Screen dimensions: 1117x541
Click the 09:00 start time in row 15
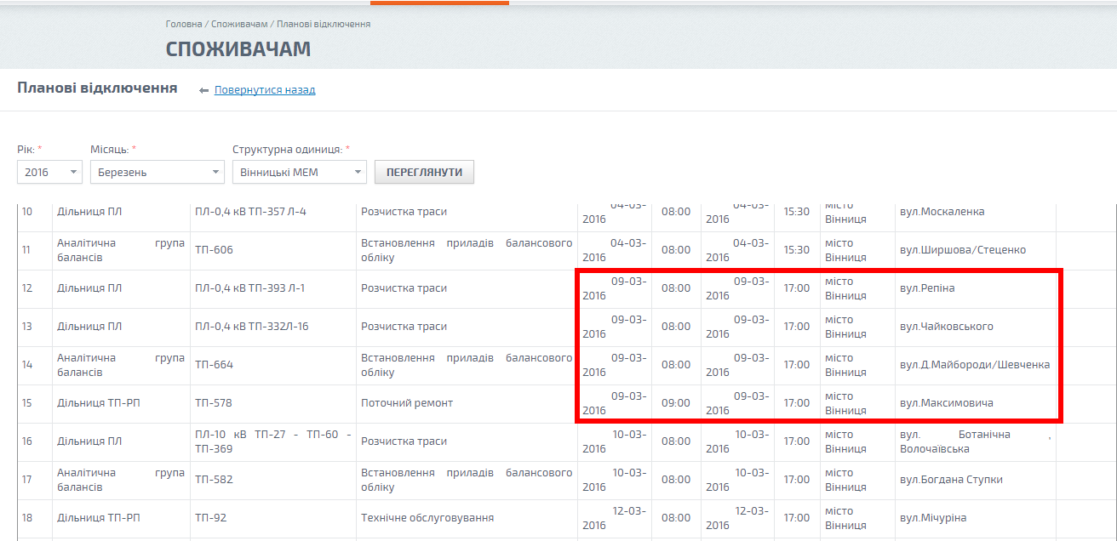[676, 403]
